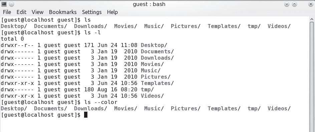Open the File menu
This screenshot has width=315, height=132.
pos(7,12)
